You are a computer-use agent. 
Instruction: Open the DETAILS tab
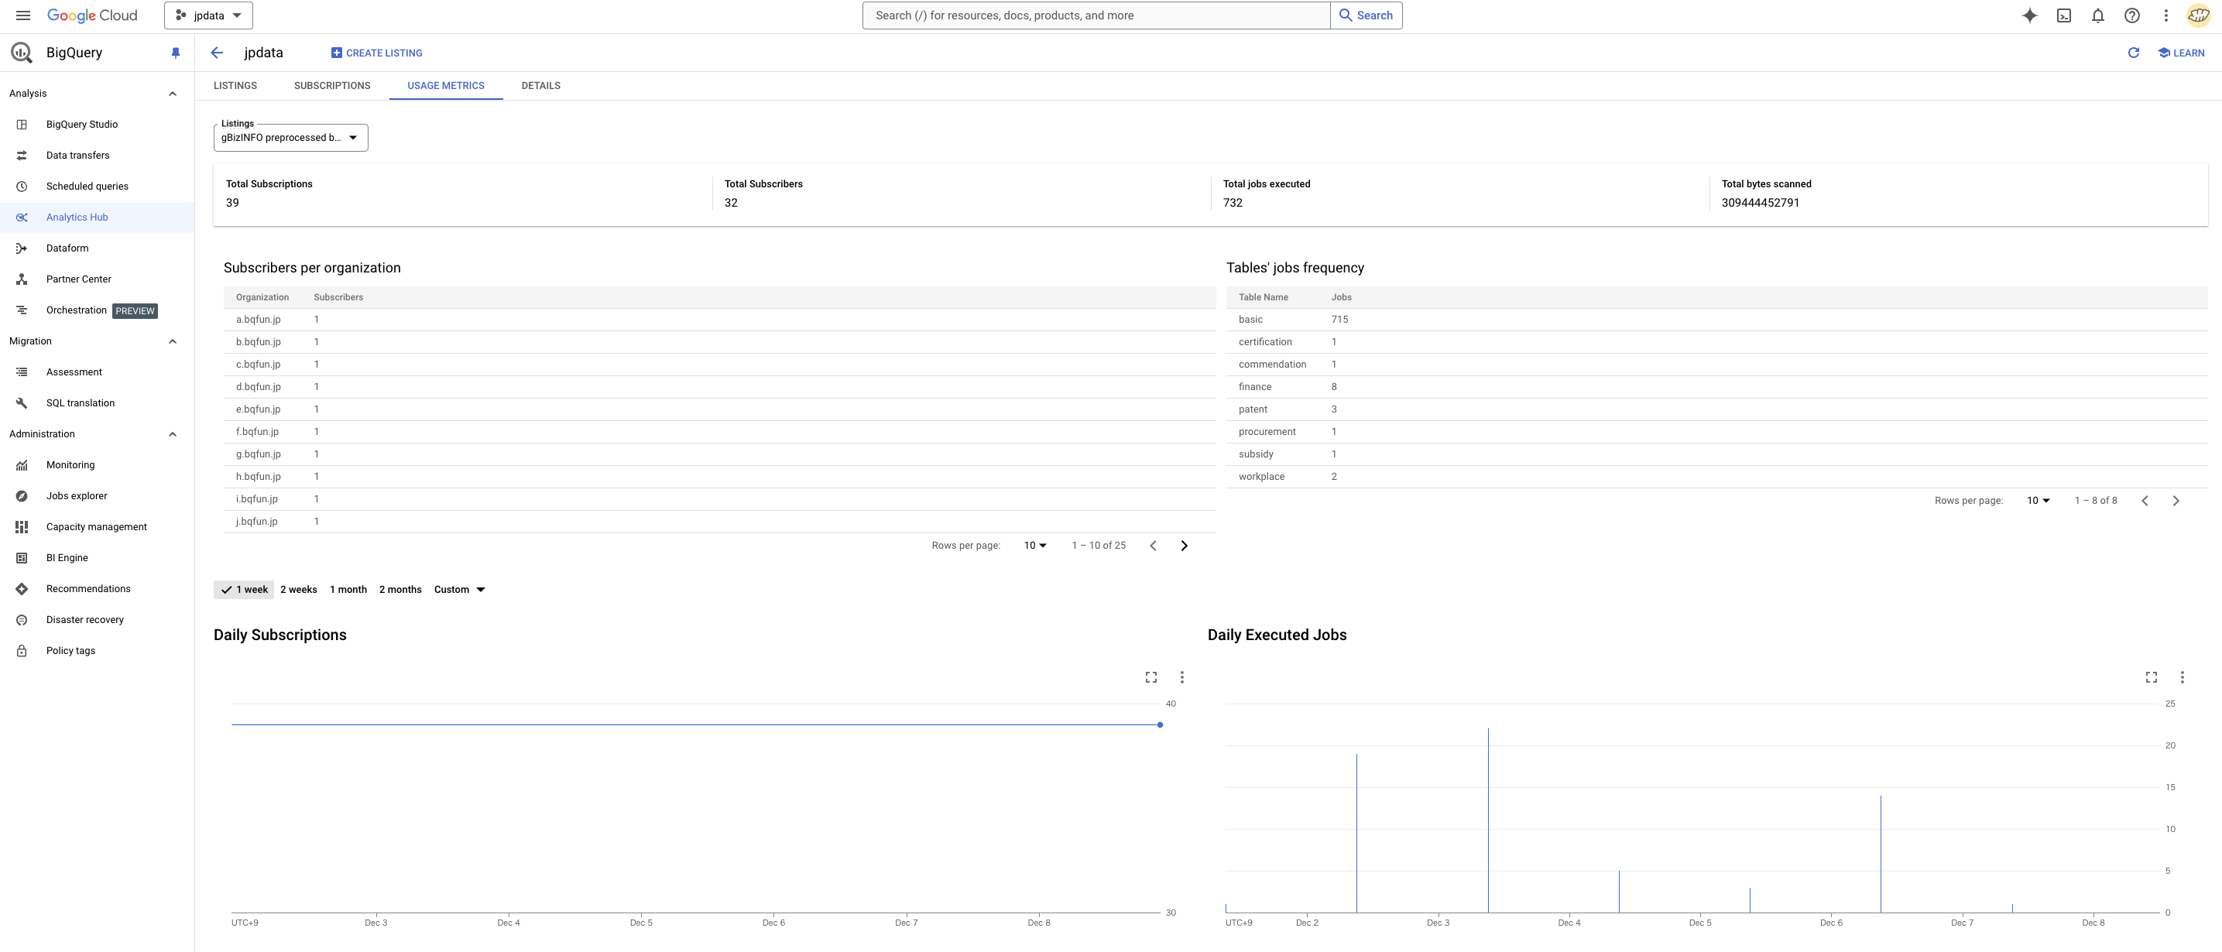click(x=541, y=85)
